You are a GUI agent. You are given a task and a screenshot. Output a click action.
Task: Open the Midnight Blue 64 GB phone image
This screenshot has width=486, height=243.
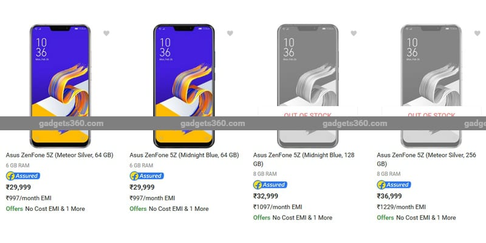(x=184, y=86)
